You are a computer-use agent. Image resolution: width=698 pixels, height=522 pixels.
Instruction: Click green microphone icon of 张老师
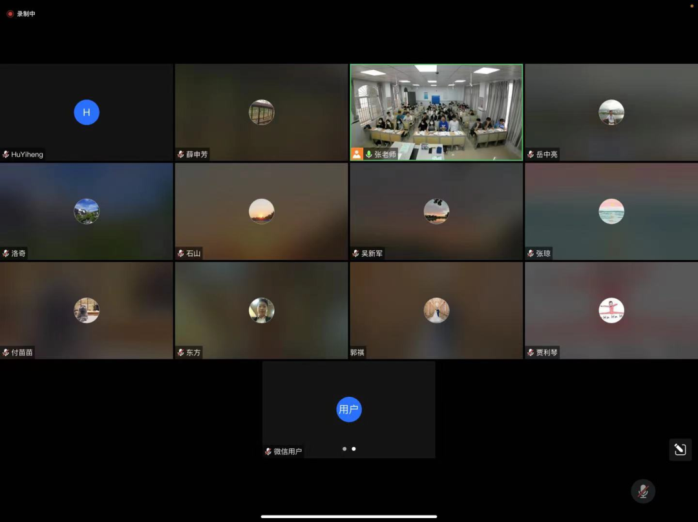point(369,154)
